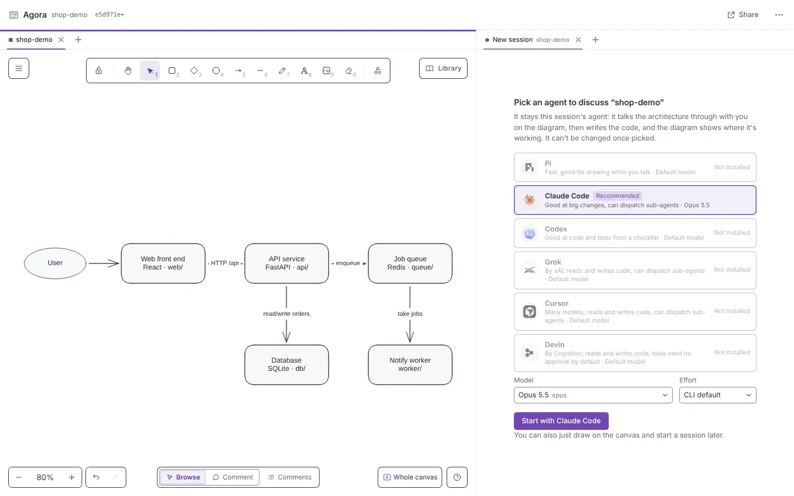Switch to Comment mode
This screenshot has height=496, width=794.
click(233, 477)
